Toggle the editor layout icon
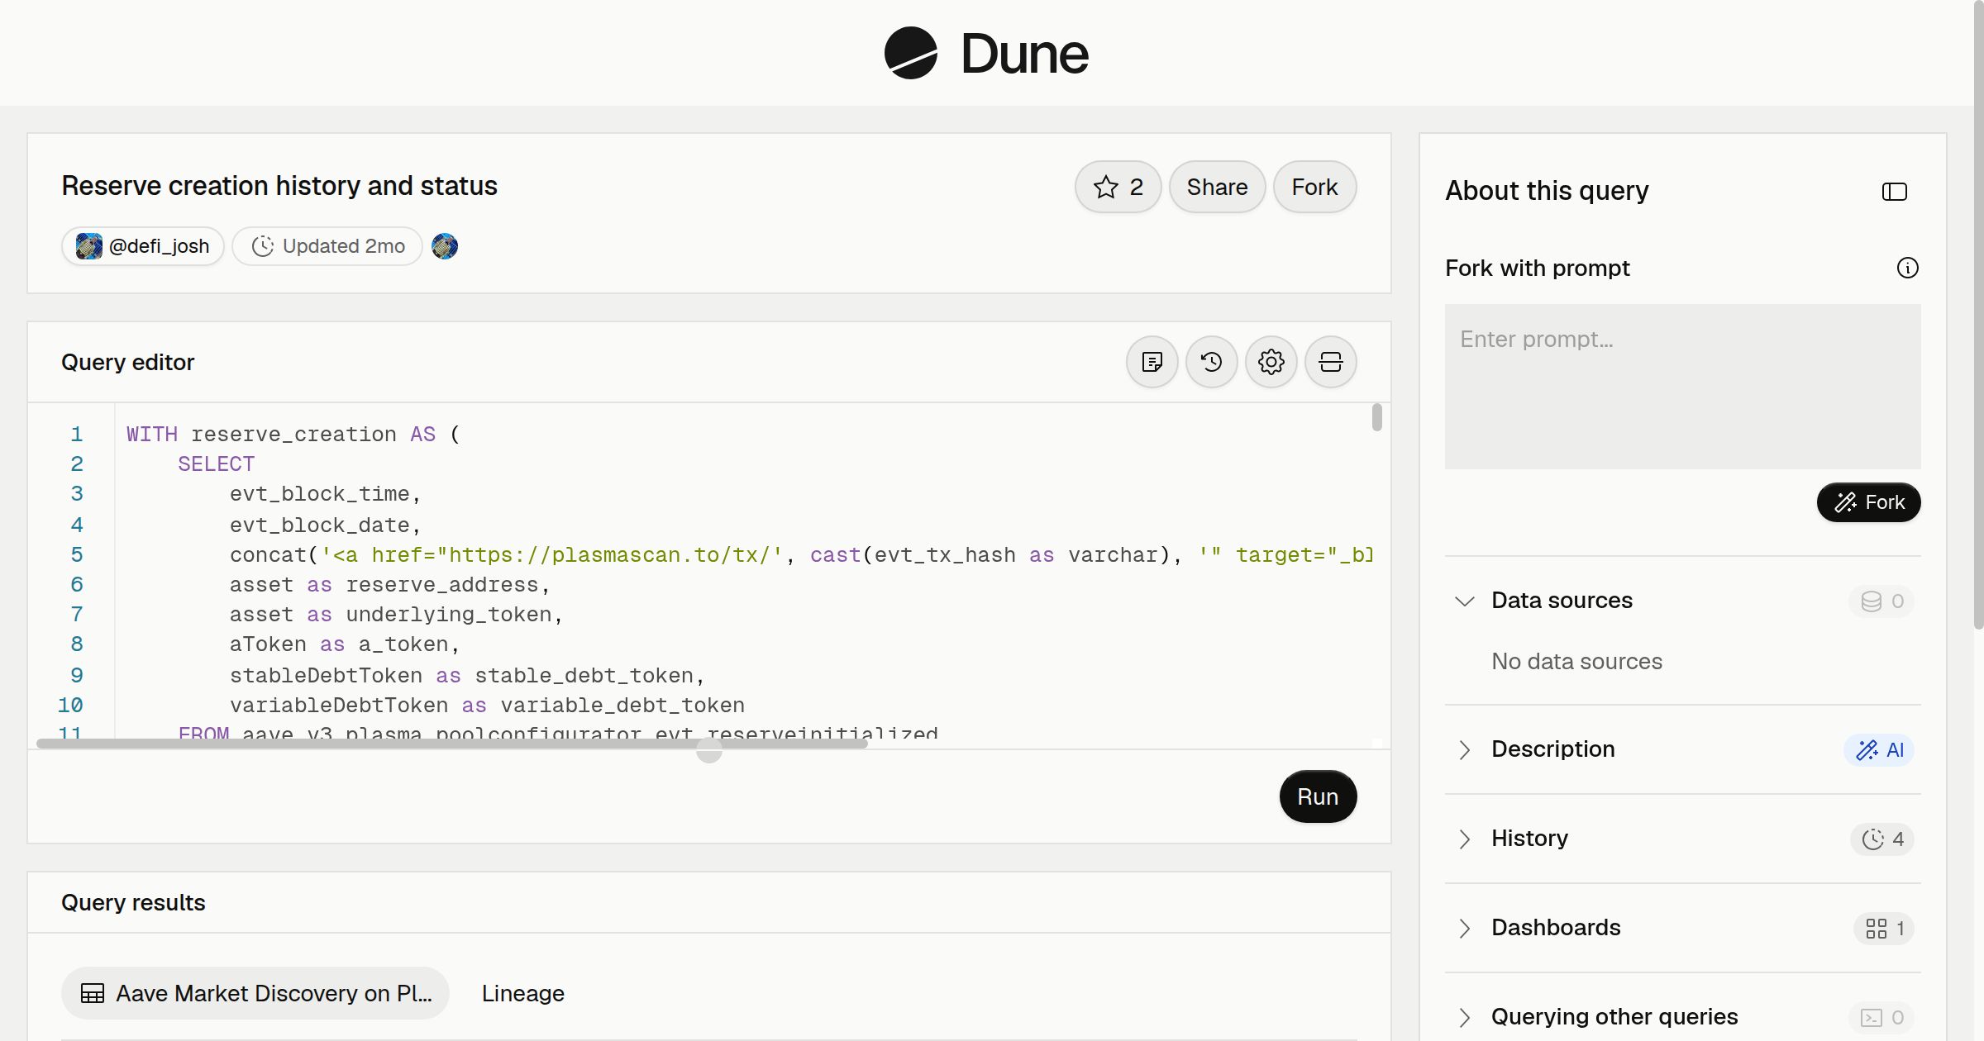 click(x=1330, y=362)
